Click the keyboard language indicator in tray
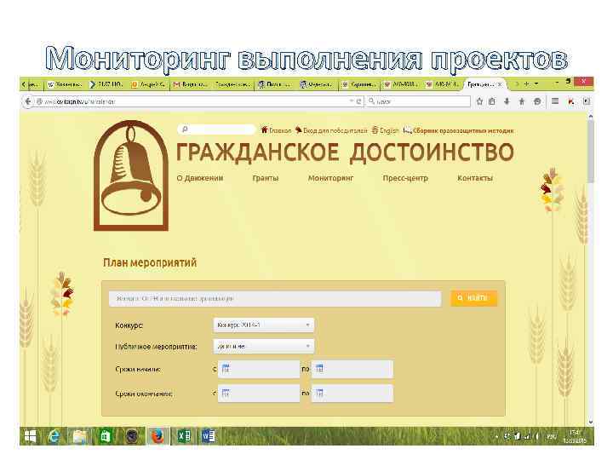The height and width of the screenshot is (460, 613). pyautogui.click(x=551, y=436)
